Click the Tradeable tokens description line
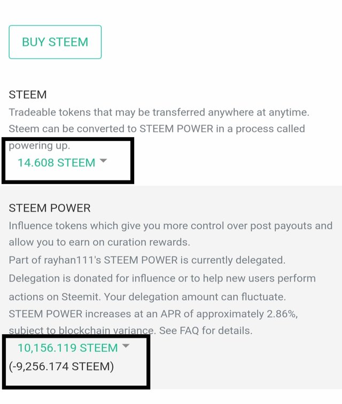Screen dimensions: 342x404 click(159, 112)
